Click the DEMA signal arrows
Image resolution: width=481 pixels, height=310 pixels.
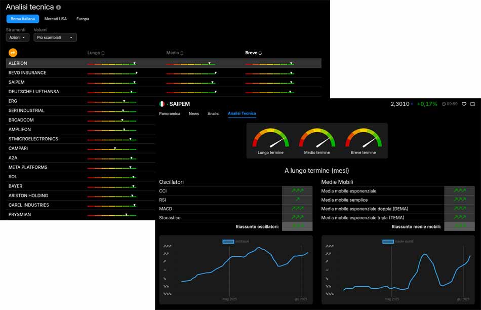coord(460,209)
